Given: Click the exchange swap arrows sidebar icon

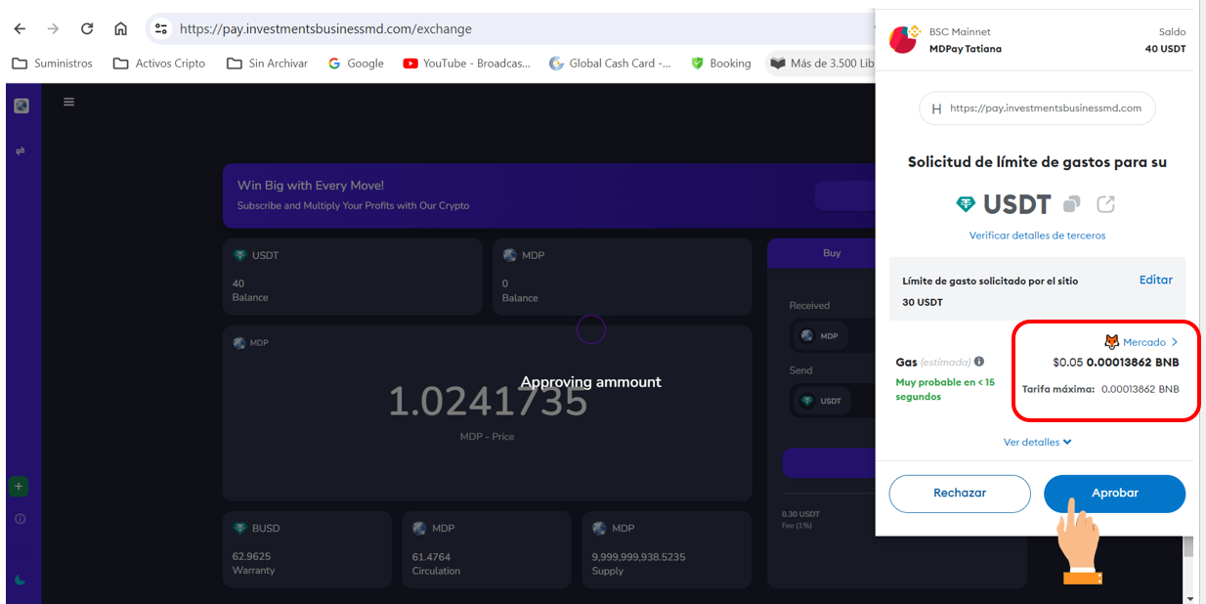Looking at the screenshot, I should click(21, 151).
